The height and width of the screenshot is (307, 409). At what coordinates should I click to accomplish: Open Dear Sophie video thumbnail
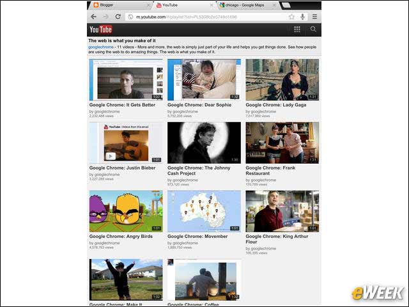[x=204, y=79]
